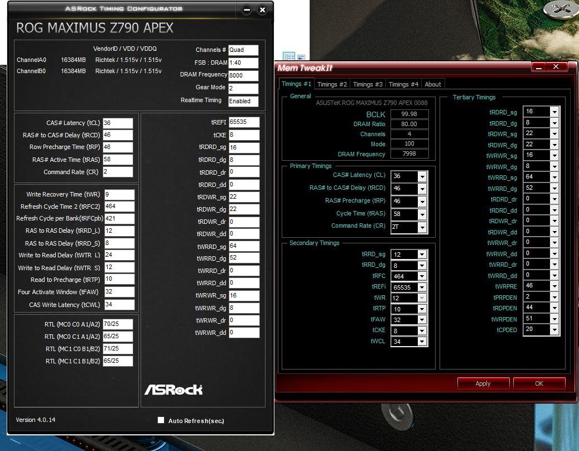
Task: Click the Channels # field showing Quad
Action: 243,50
